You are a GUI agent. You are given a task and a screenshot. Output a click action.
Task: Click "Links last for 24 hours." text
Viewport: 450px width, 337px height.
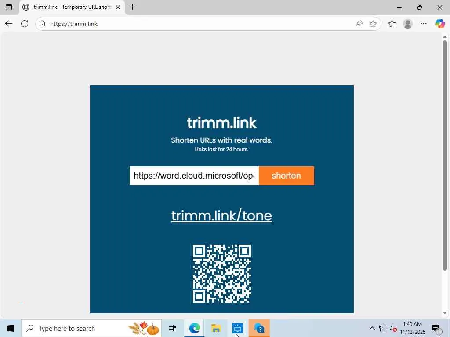point(221,149)
